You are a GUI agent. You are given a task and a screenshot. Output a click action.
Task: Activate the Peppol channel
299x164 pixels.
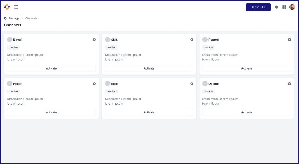pos(247,68)
